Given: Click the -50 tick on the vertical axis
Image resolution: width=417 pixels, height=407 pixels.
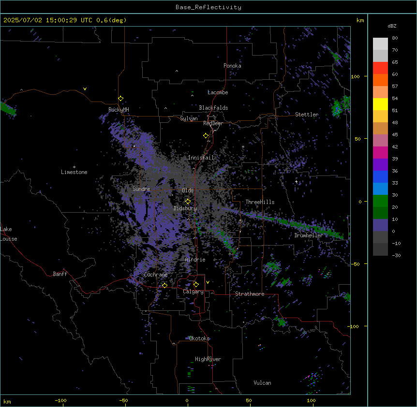Looking at the screenshot, I should [x=355, y=264].
